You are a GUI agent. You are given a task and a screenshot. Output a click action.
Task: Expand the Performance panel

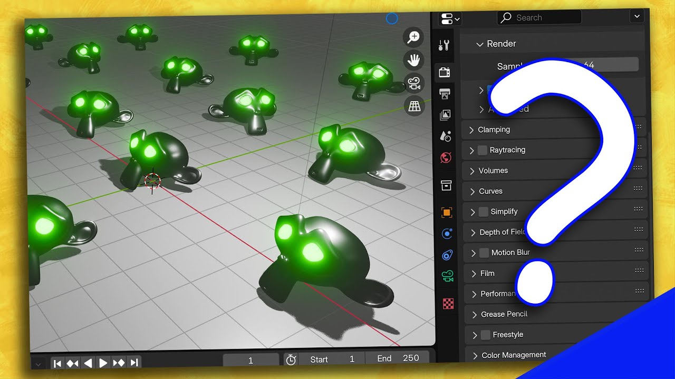tap(474, 294)
